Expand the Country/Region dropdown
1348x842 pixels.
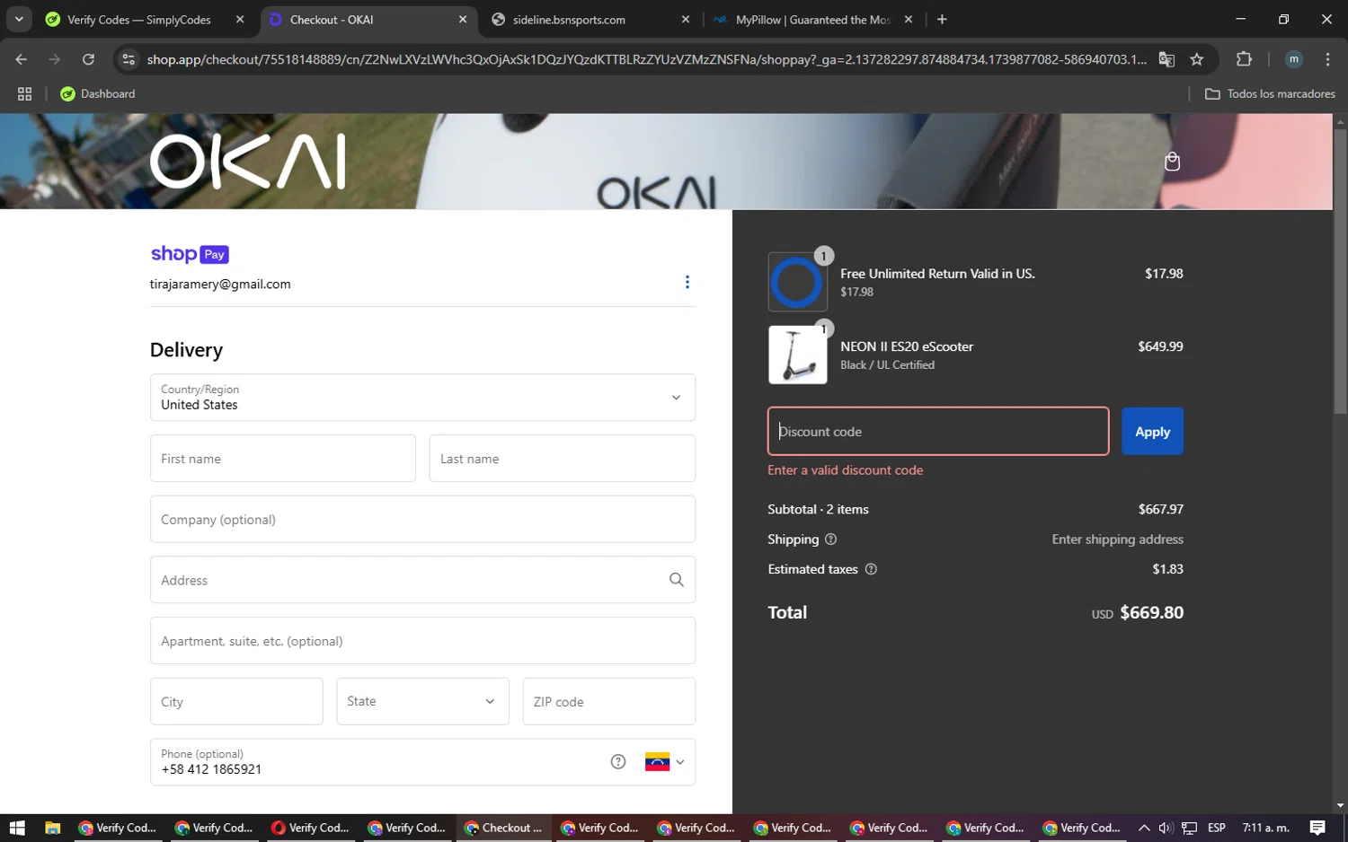[x=422, y=398]
